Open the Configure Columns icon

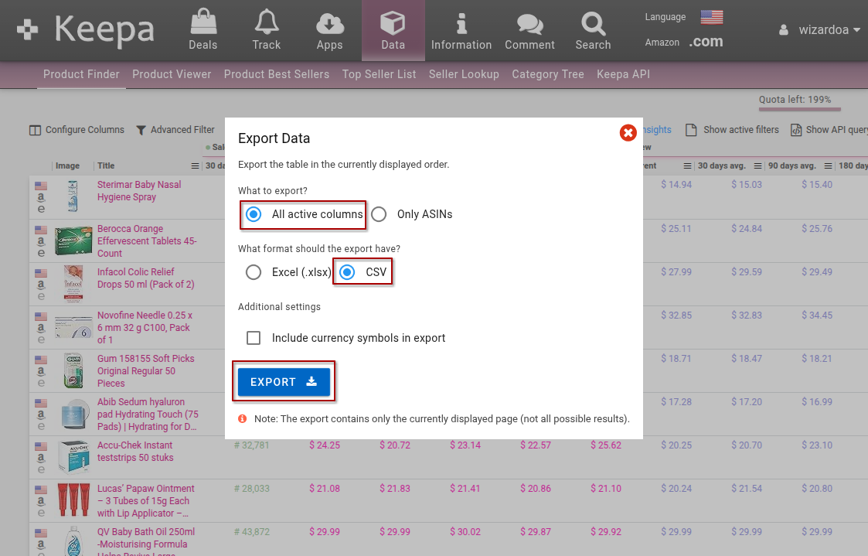(35, 130)
